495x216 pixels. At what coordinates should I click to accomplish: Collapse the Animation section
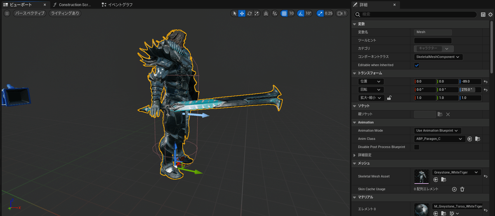click(354, 122)
